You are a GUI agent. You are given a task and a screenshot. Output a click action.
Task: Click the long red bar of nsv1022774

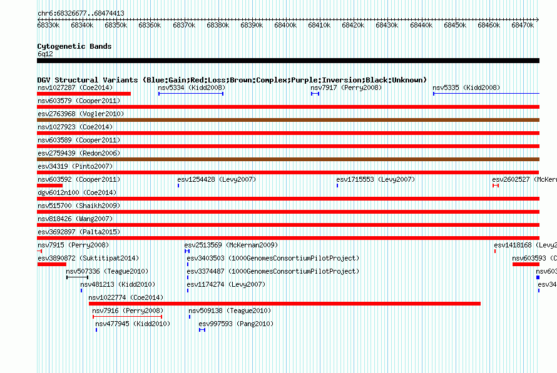click(x=285, y=304)
